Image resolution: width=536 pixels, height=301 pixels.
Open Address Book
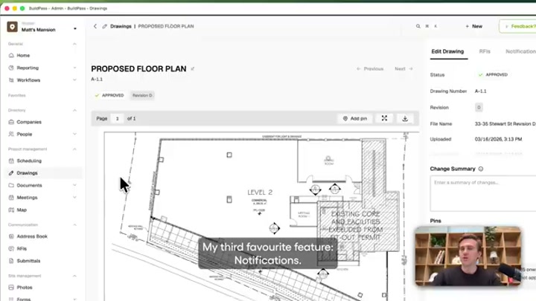coord(32,236)
